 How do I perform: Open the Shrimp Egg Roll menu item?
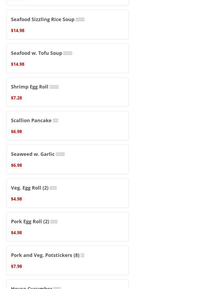pyautogui.click(x=67, y=92)
